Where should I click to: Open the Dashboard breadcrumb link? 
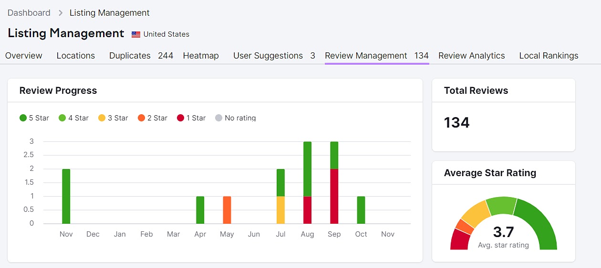(x=29, y=13)
